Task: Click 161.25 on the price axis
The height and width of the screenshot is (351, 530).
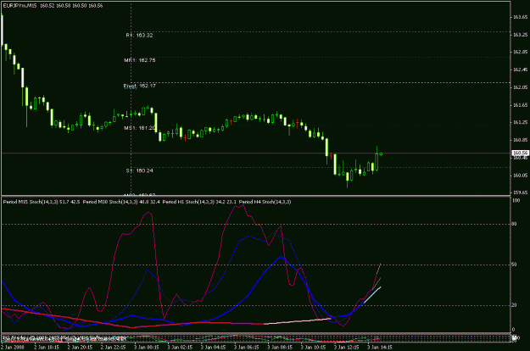Action: click(x=520, y=122)
